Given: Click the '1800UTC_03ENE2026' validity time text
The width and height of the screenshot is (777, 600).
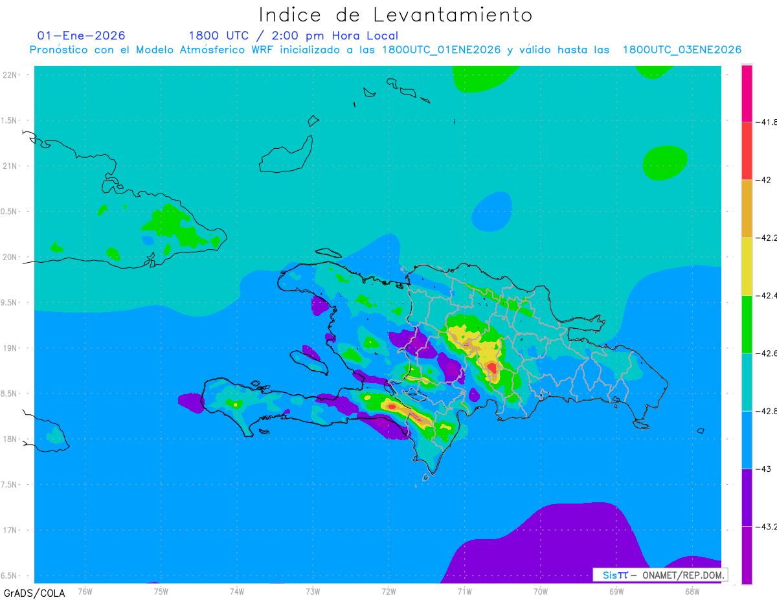Looking at the screenshot, I should (682, 50).
